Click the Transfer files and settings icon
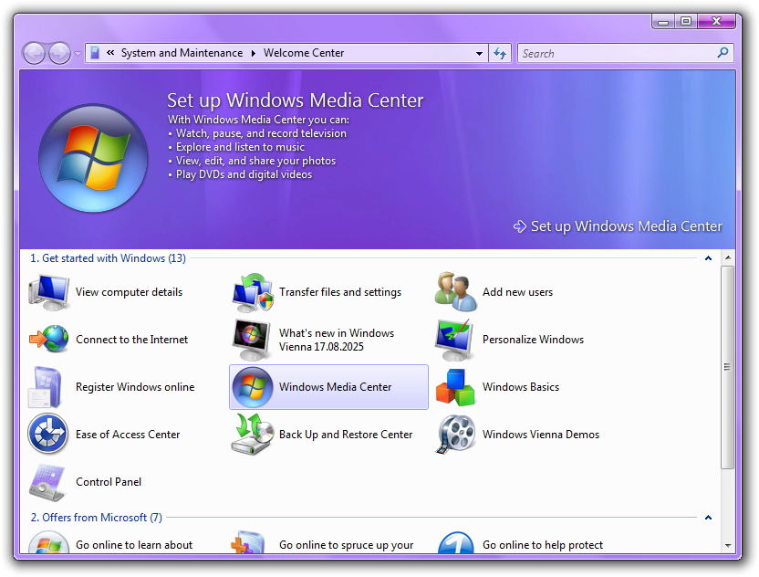This screenshot has height=577, width=759. pyautogui.click(x=252, y=292)
